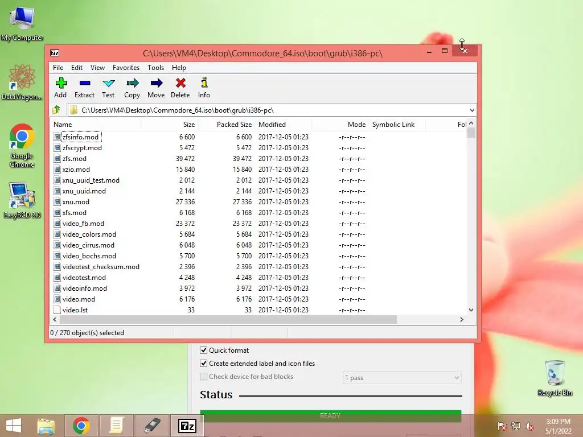Click the green READY progress bar

(331, 415)
